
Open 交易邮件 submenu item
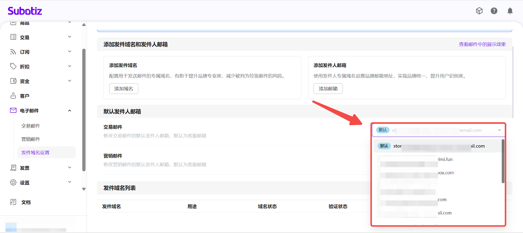point(31,126)
